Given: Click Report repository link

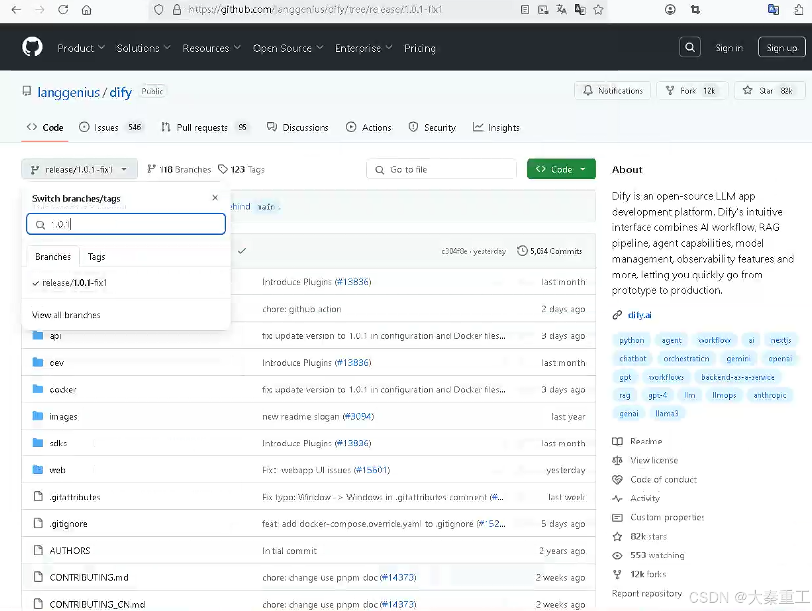Looking at the screenshot, I should (647, 593).
